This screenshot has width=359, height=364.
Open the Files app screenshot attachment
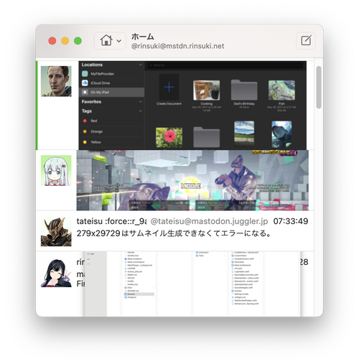(192, 106)
